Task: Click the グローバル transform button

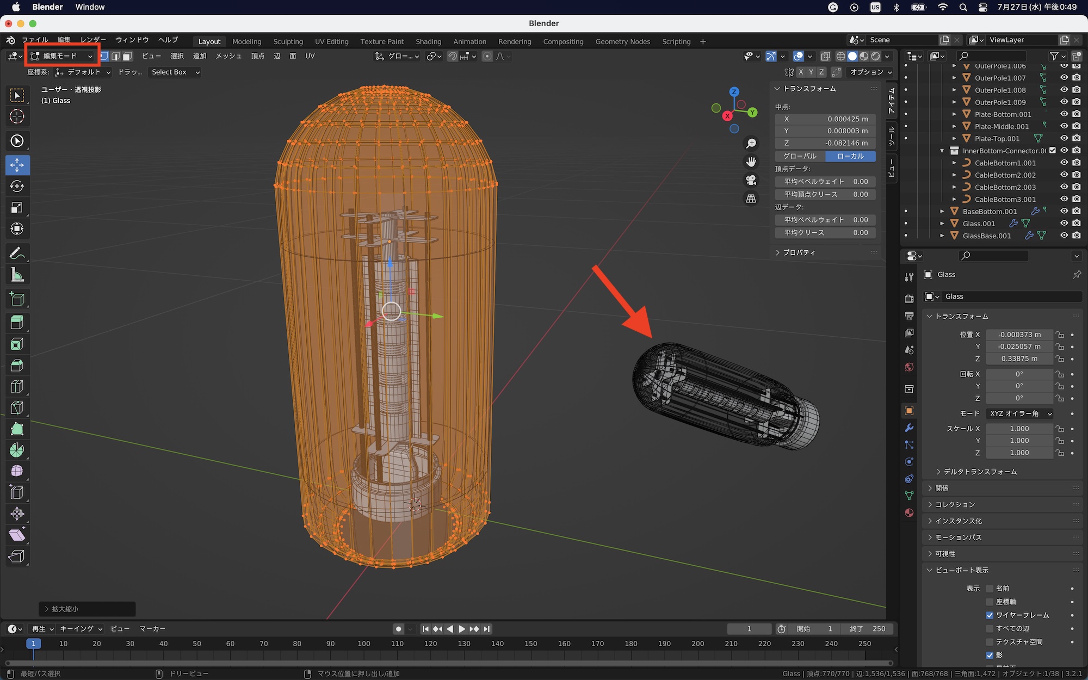Action: click(x=800, y=156)
